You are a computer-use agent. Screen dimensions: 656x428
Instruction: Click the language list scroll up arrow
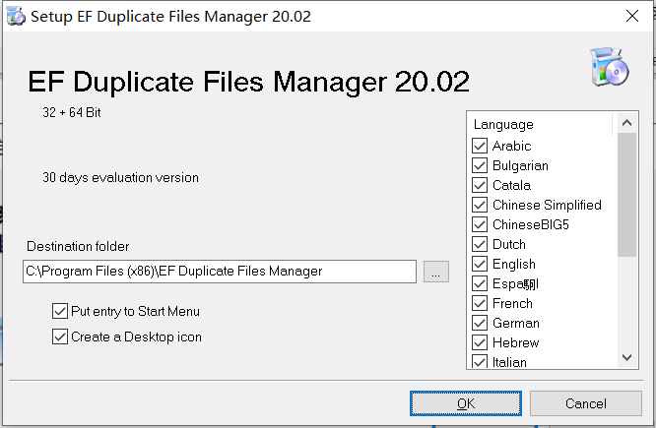pyautogui.click(x=626, y=123)
